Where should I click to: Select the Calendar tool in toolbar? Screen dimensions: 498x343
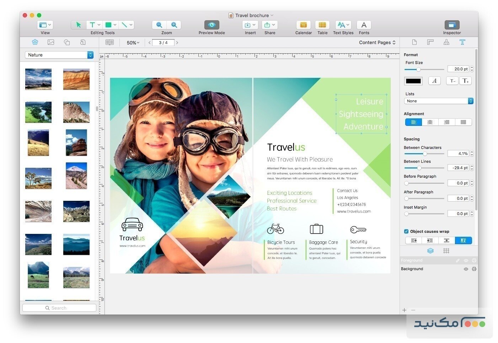pyautogui.click(x=303, y=25)
